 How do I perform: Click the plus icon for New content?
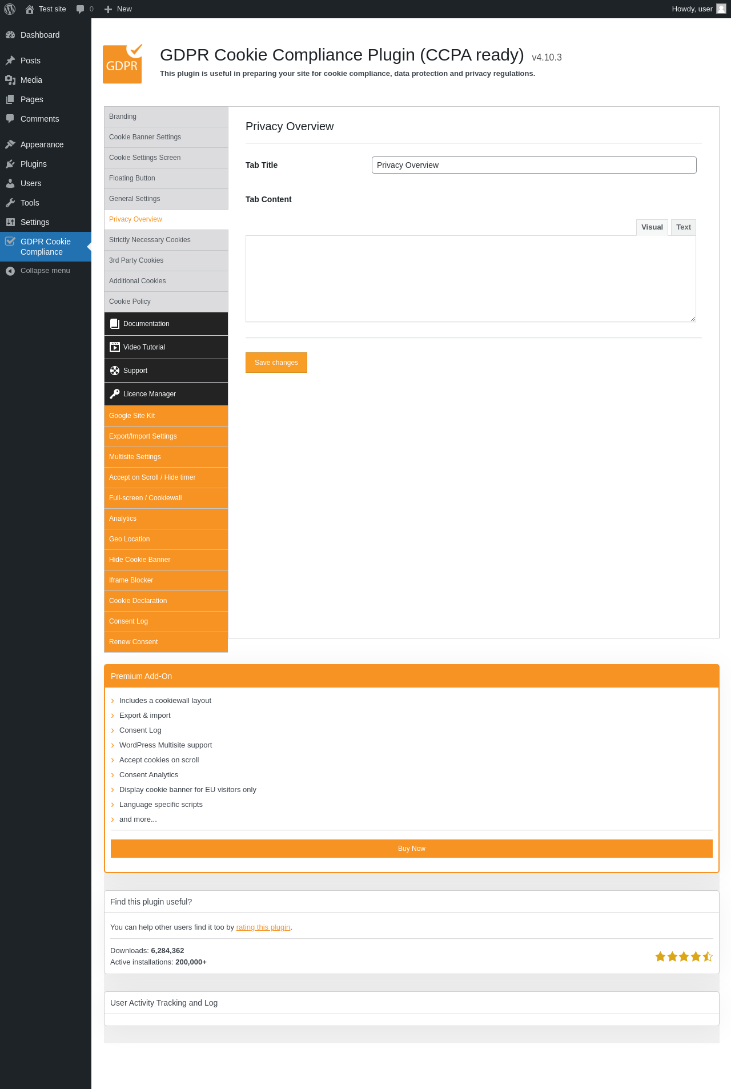(108, 9)
